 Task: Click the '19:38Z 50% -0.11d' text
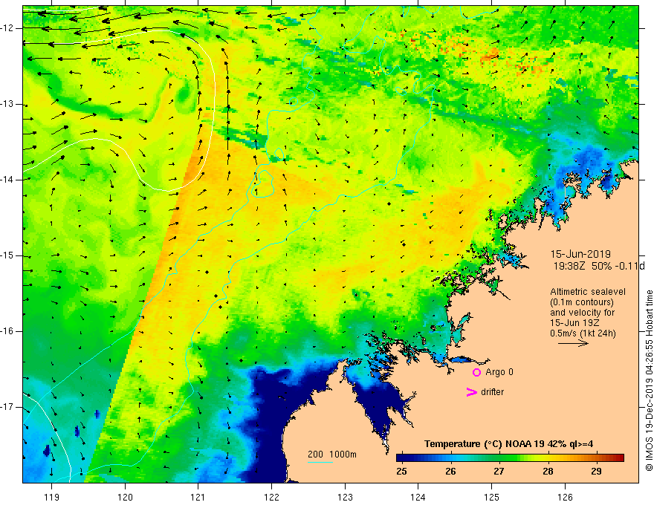[599, 266]
